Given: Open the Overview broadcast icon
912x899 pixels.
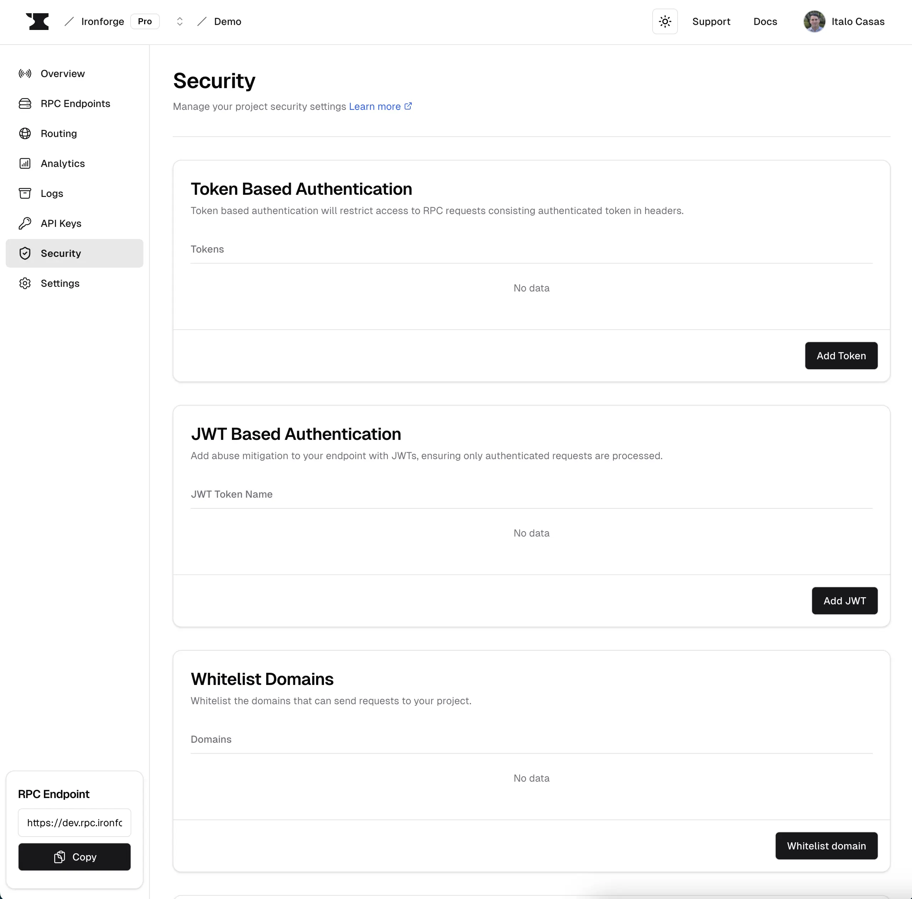Looking at the screenshot, I should click(x=25, y=73).
